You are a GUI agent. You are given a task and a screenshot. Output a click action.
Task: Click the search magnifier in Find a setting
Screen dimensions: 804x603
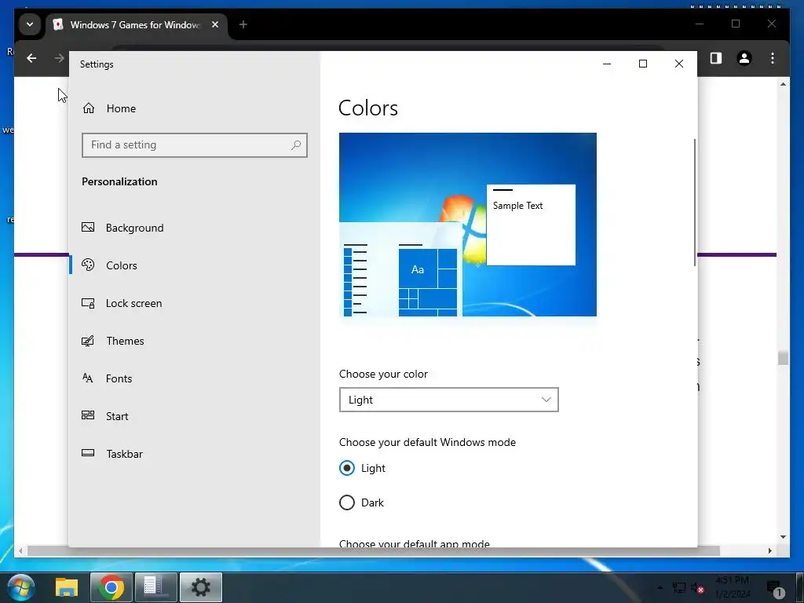click(x=296, y=145)
